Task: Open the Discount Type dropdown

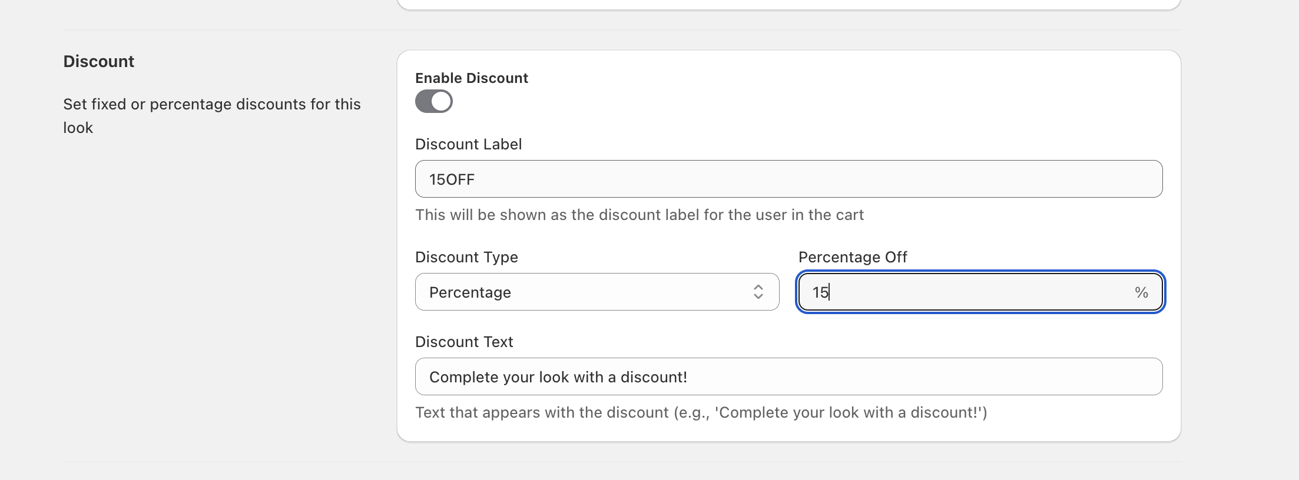Action: point(597,292)
